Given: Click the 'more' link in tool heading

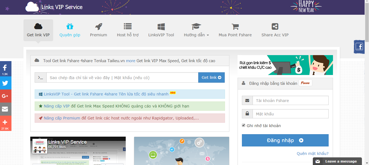Looking at the screenshot, I should 131,61.
